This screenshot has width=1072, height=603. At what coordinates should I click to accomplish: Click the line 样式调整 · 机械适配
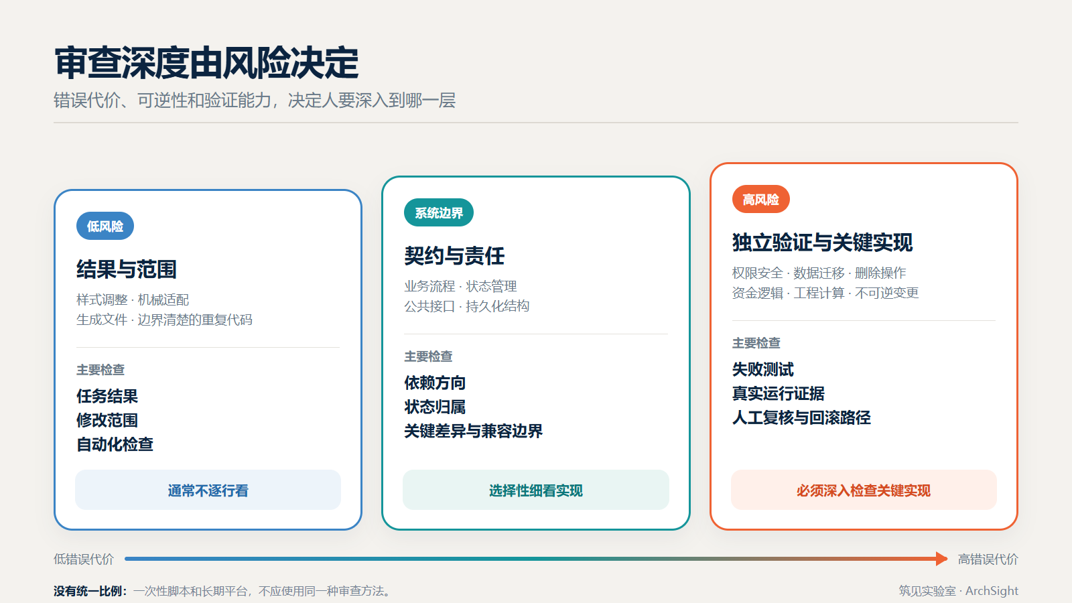tap(133, 299)
